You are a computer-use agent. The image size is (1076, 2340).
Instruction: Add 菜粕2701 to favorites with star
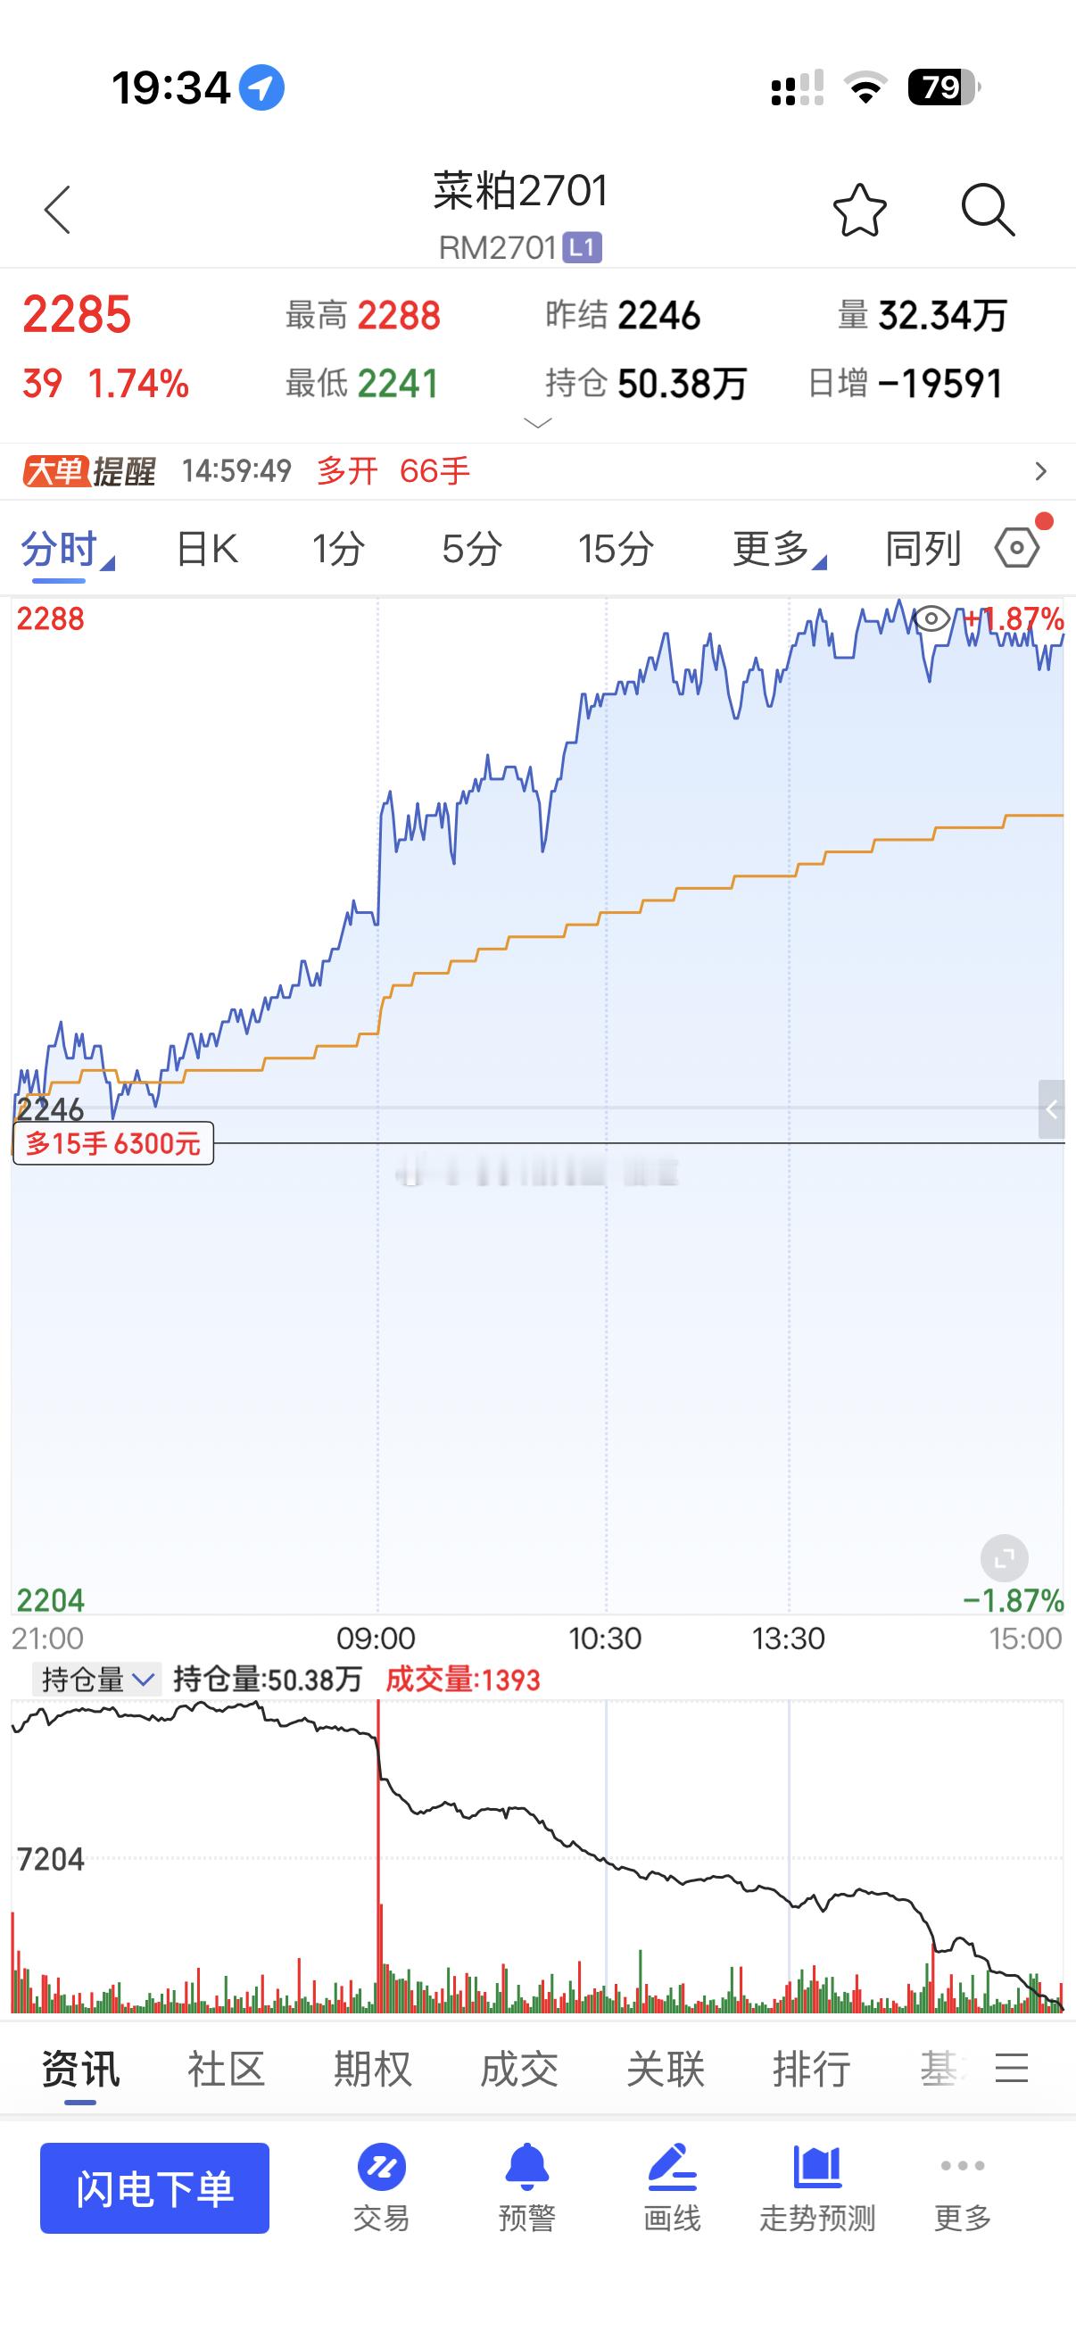(859, 210)
